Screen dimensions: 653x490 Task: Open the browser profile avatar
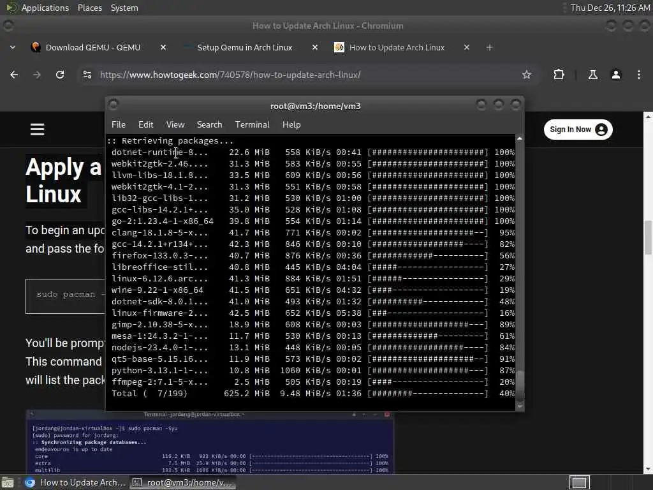point(615,75)
